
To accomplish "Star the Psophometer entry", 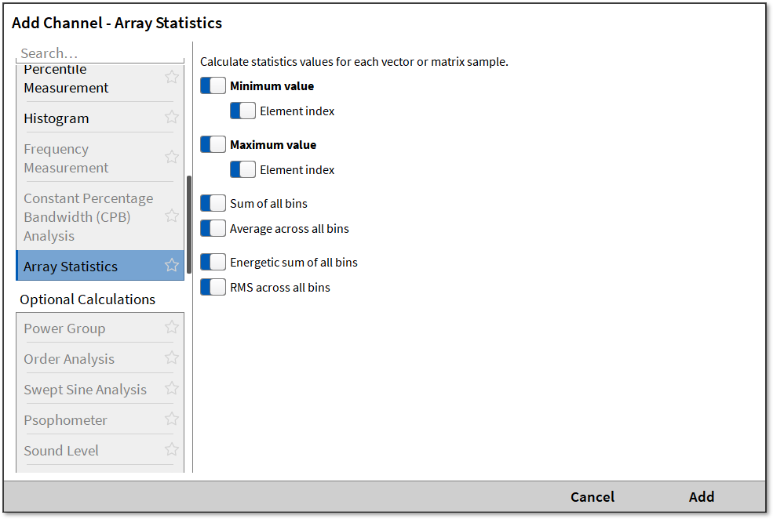I will pyautogui.click(x=172, y=419).
